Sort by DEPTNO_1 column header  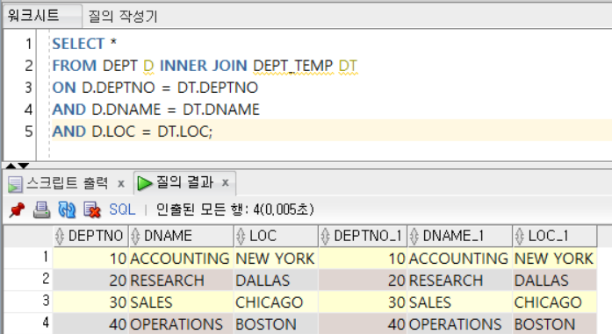[363, 236]
